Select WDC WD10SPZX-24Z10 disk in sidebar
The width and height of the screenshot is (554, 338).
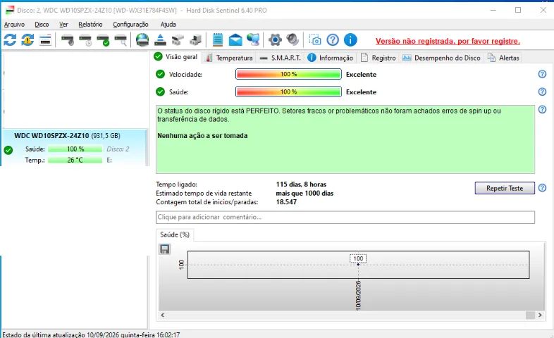pos(74,147)
